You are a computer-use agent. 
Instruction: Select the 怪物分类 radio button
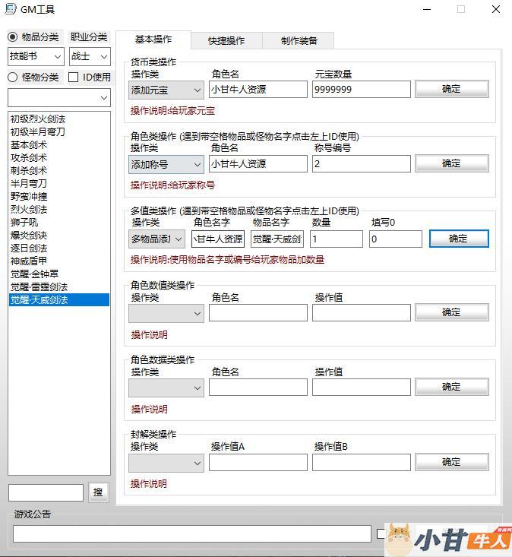click(x=13, y=77)
